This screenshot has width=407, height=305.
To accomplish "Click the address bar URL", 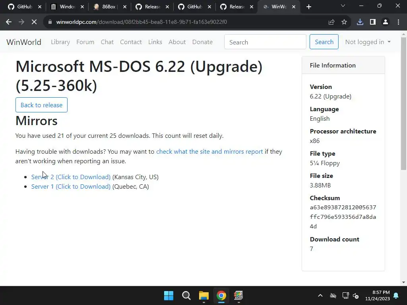I will 141,22.
